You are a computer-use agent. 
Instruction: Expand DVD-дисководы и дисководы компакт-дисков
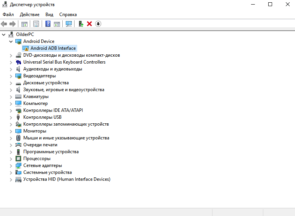(11, 56)
